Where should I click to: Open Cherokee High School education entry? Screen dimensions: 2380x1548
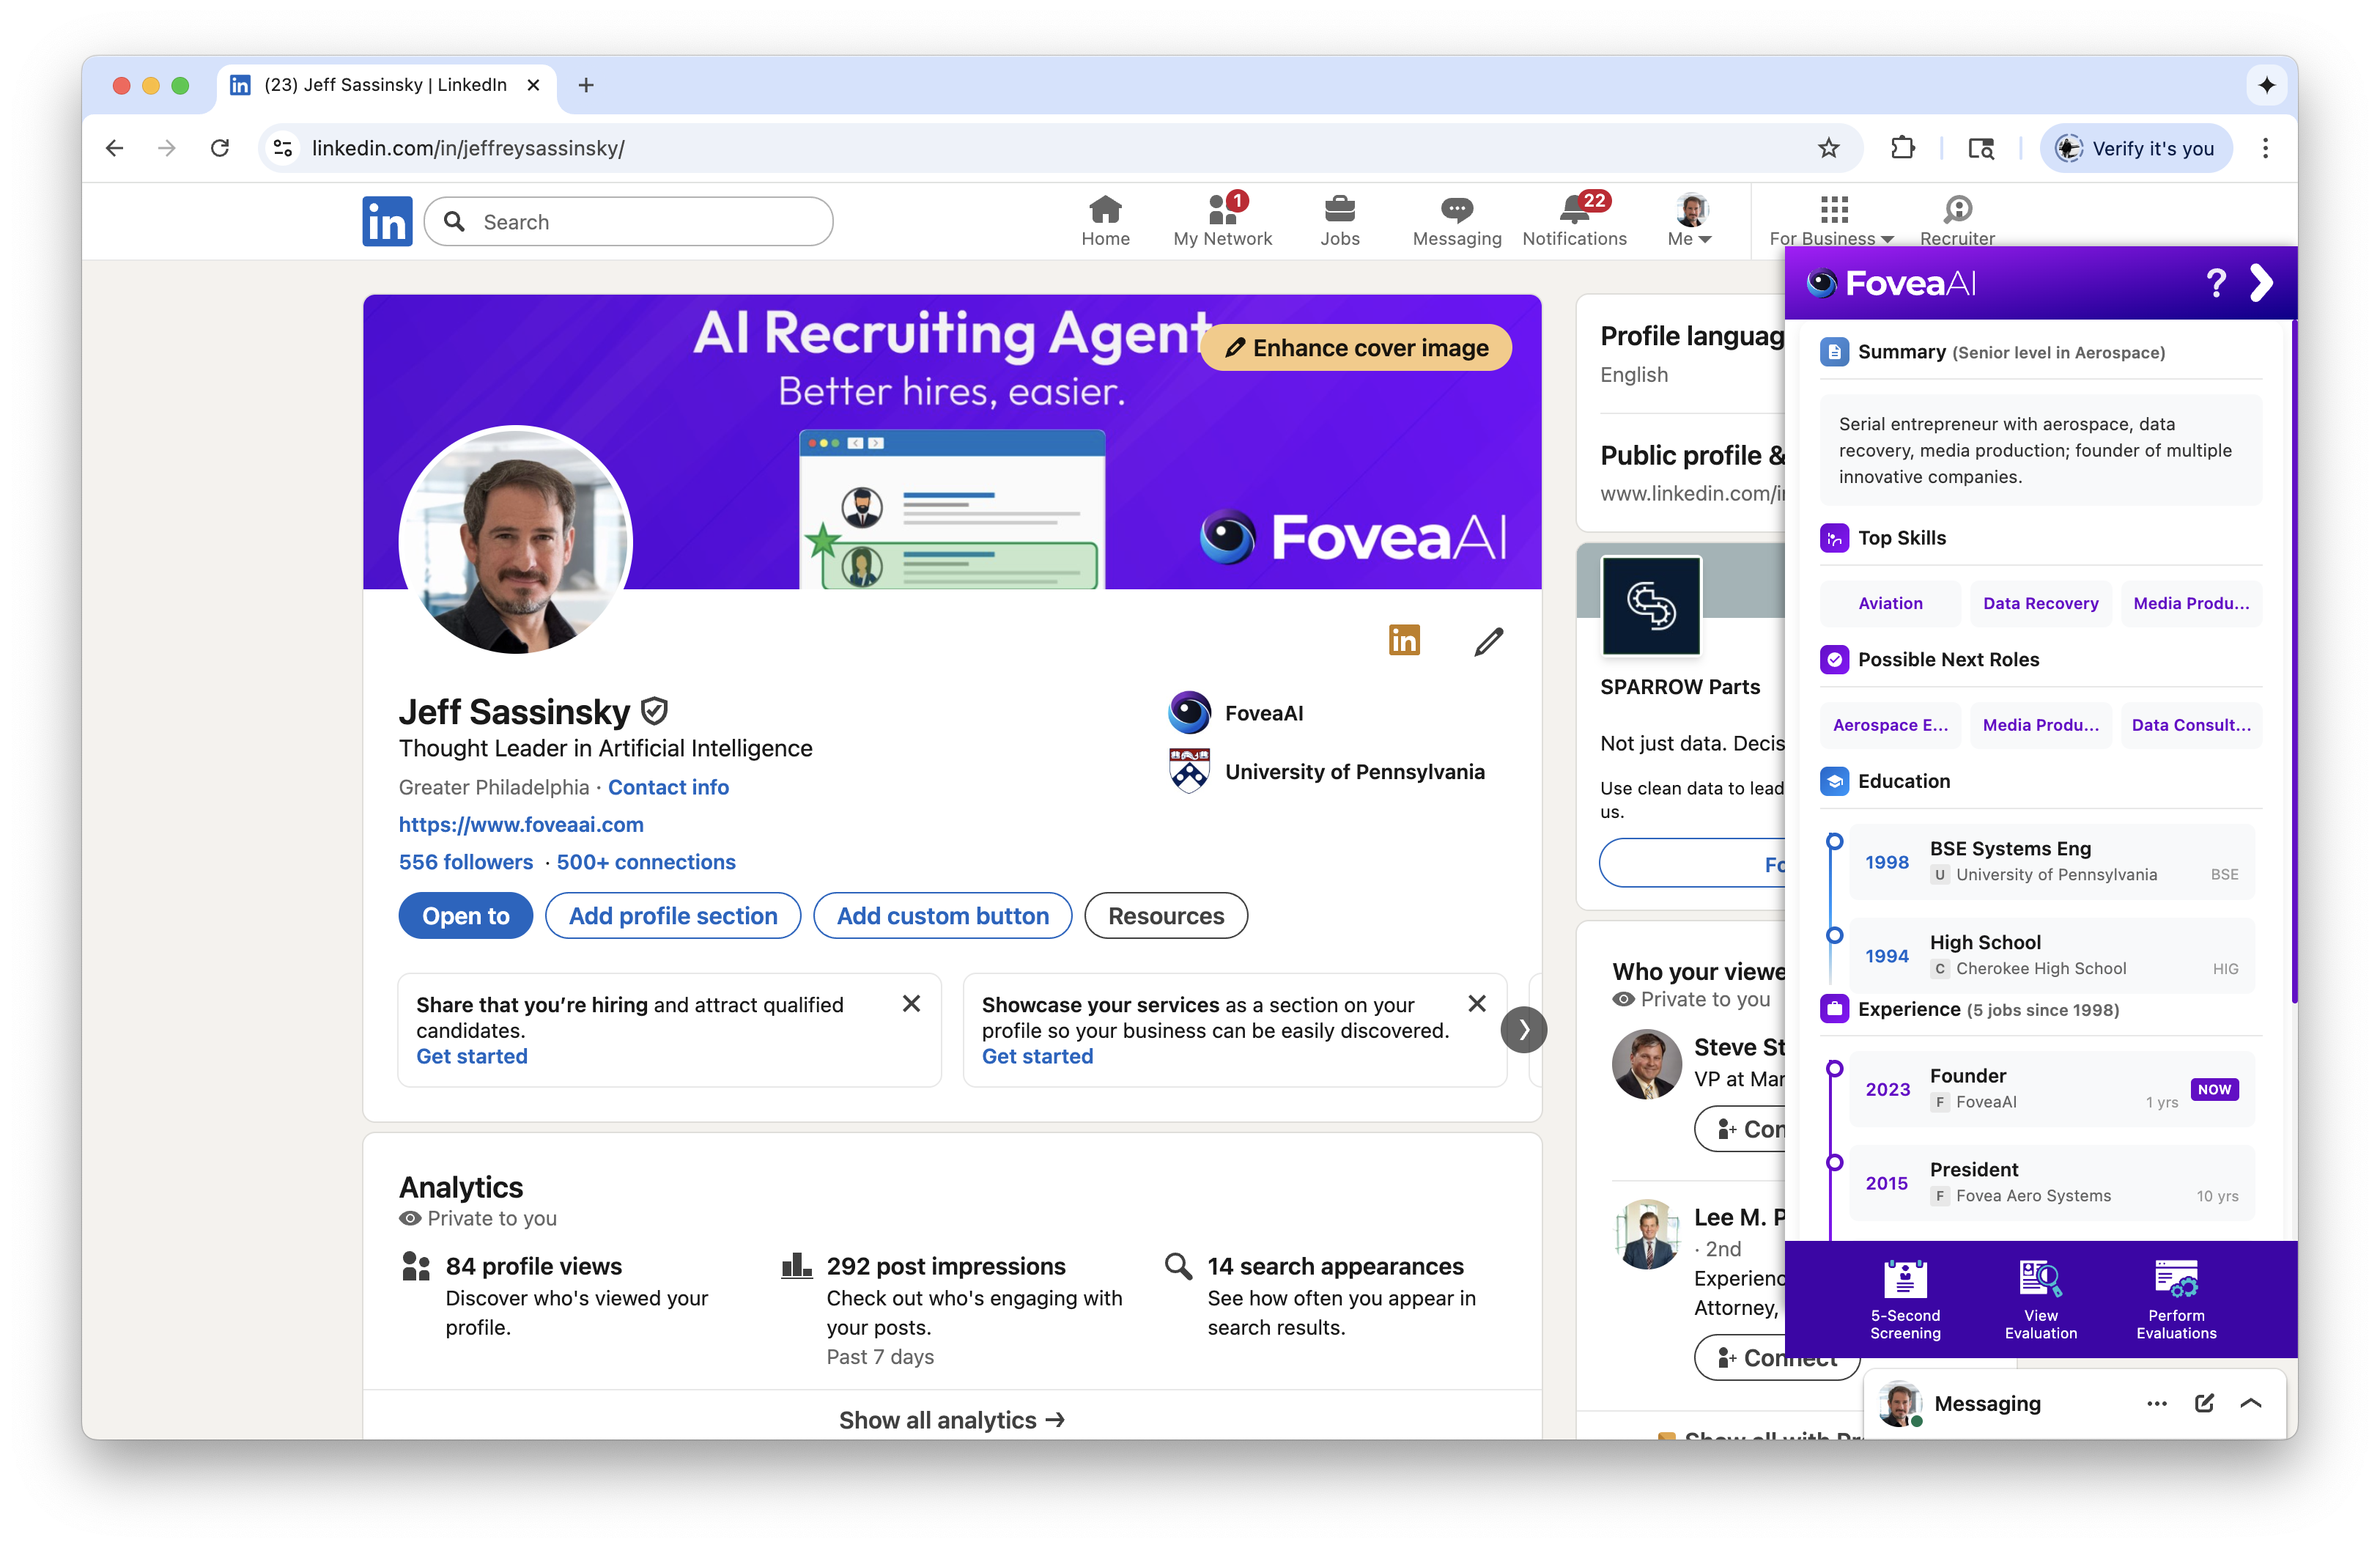tap(2050, 955)
